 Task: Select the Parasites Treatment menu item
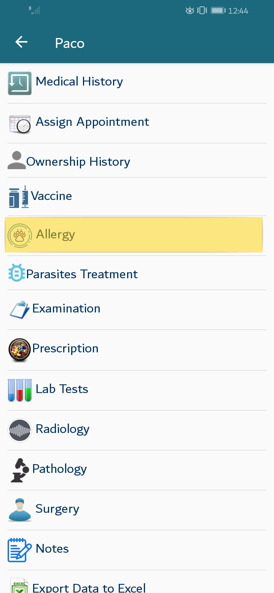click(137, 273)
